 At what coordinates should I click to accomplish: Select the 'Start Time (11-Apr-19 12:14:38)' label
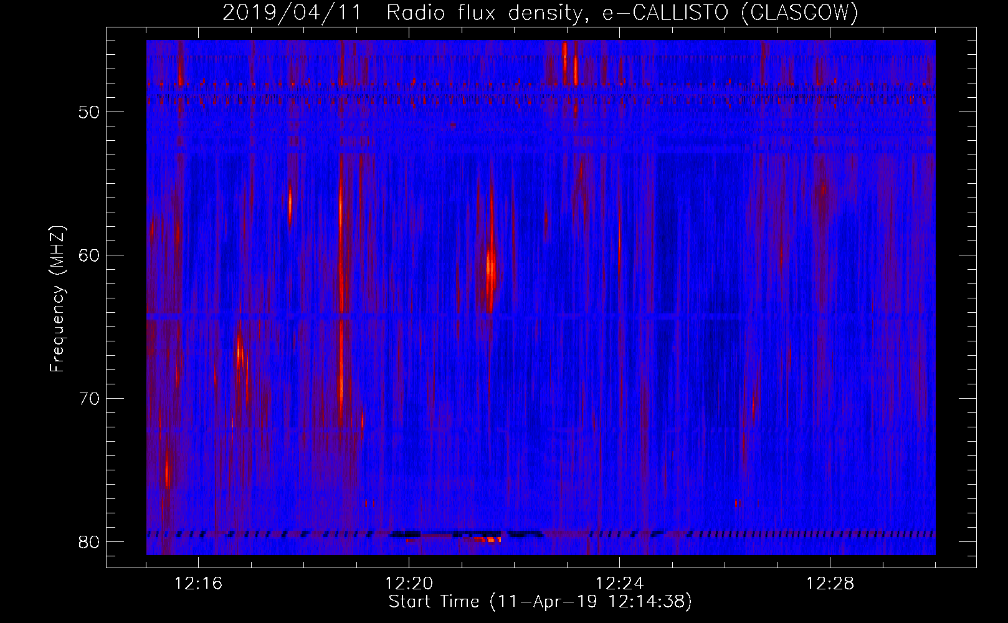(540, 602)
